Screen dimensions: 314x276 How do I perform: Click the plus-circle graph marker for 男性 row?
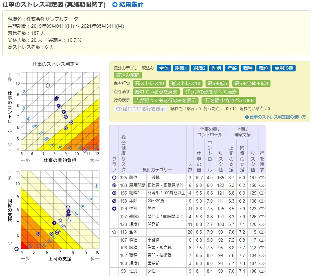(x=114, y=209)
